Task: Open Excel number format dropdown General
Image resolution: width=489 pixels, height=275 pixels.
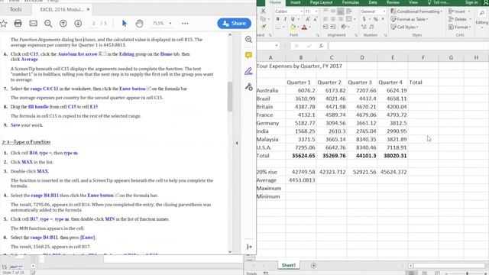Action: click(x=384, y=11)
